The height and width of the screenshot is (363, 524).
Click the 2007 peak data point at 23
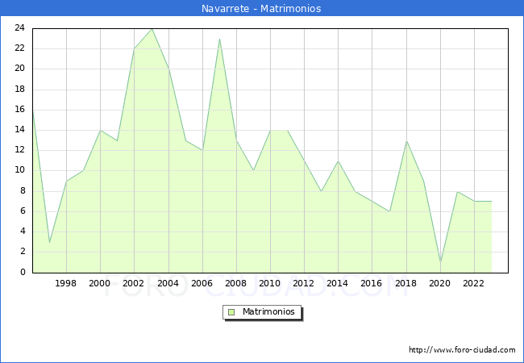pos(219,39)
